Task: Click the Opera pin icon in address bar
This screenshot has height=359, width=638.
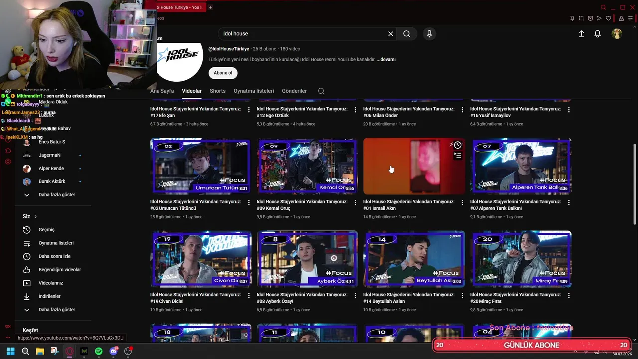Action: (x=572, y=18)
